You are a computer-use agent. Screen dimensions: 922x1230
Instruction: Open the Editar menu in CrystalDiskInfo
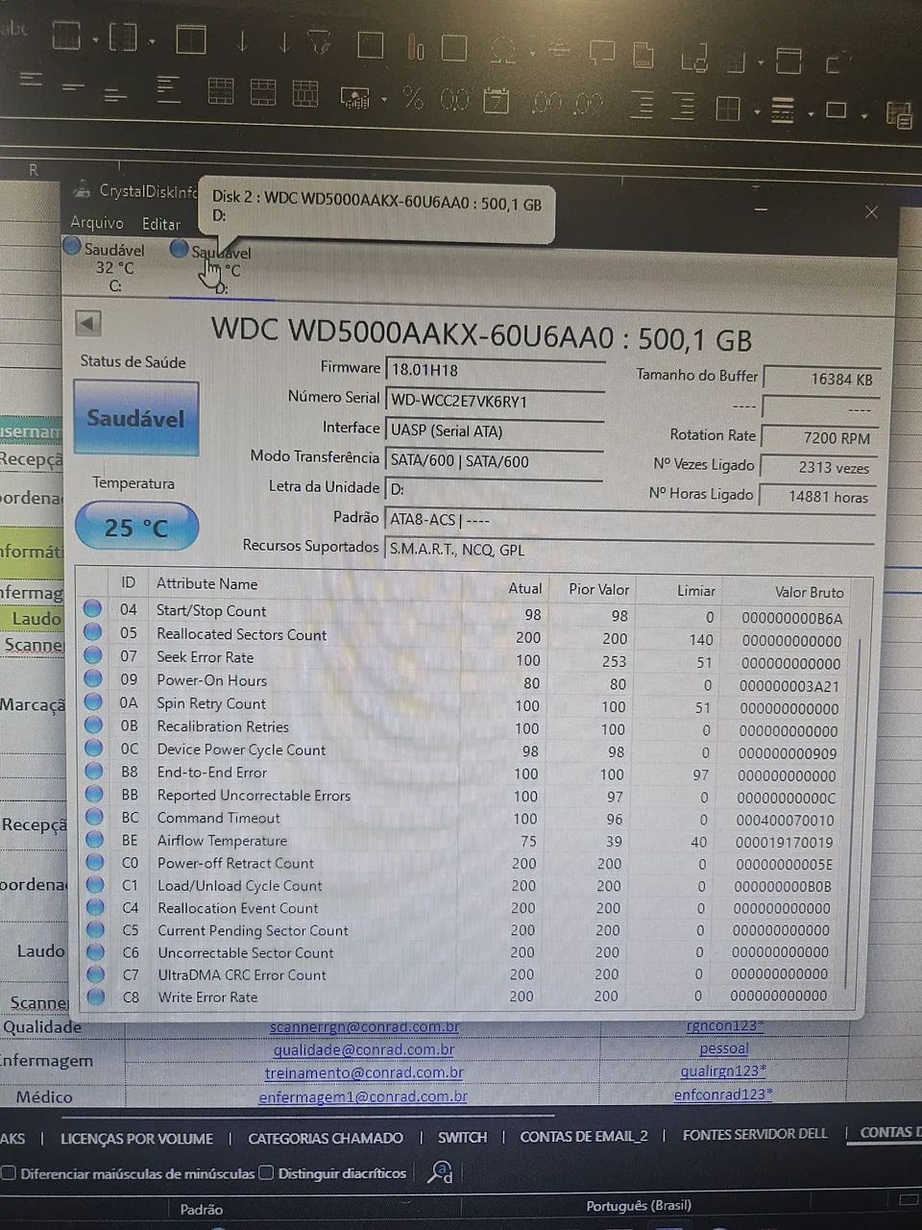pyautogui.click(x=161, y=224)
